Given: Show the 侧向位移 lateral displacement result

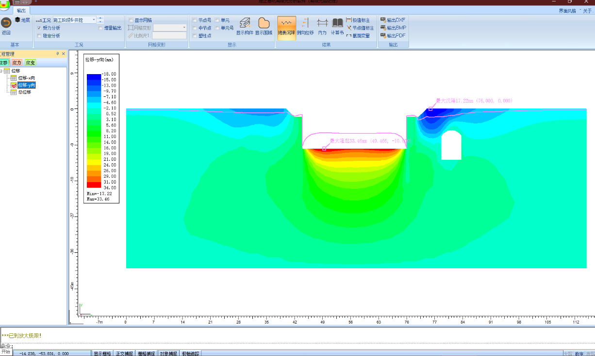Looking at the screenshot, I should pos(305,26).
